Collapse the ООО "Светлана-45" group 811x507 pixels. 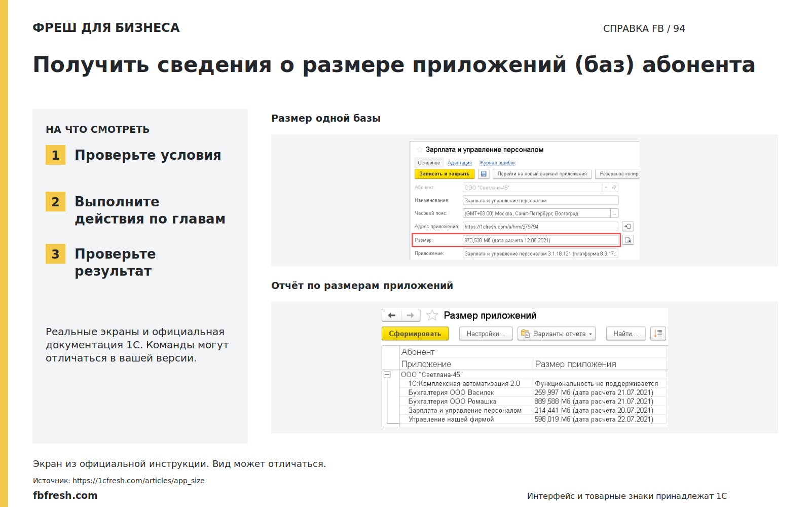[387, 375]
